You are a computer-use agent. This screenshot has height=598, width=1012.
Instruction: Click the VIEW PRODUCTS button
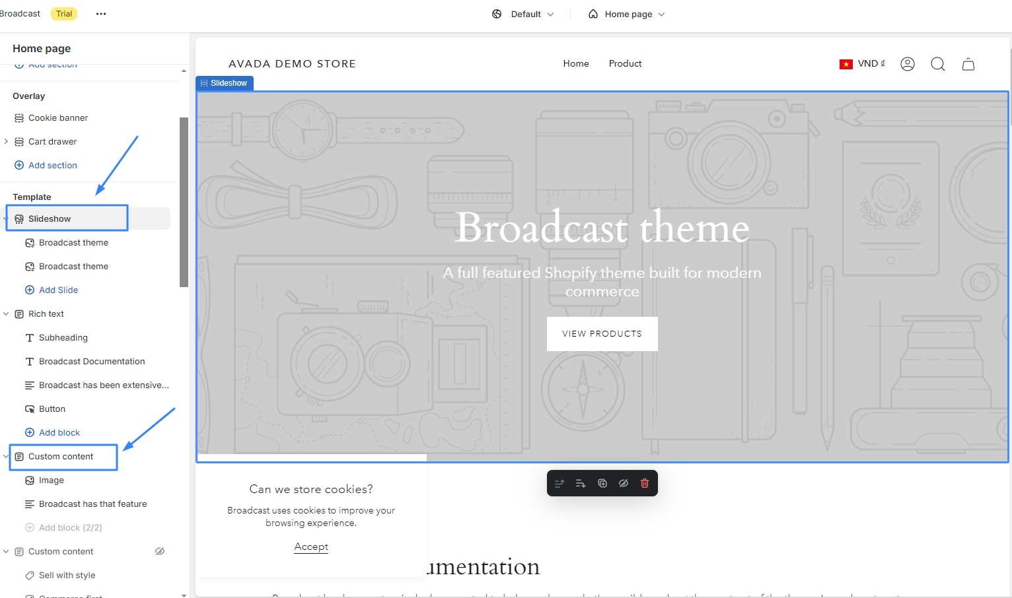coord(602,333)
